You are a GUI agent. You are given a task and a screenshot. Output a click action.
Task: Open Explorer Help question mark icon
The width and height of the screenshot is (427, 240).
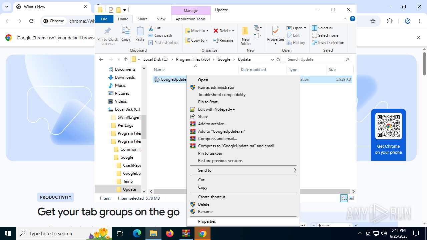point(352,19)
